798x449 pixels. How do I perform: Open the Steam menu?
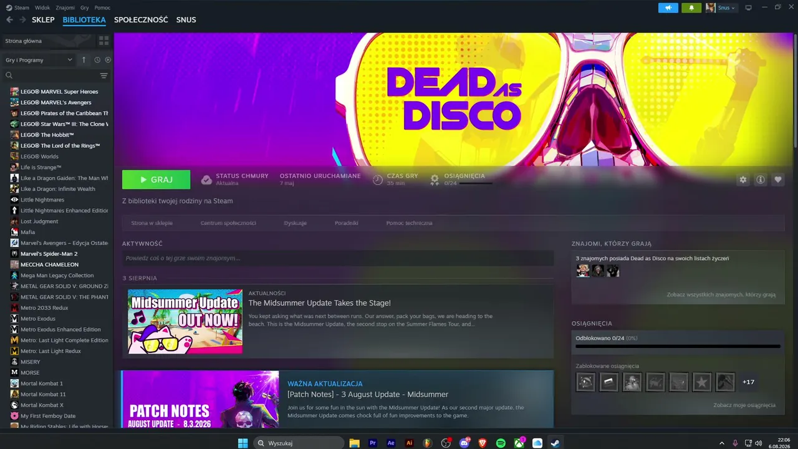click(x=17, y=7)
